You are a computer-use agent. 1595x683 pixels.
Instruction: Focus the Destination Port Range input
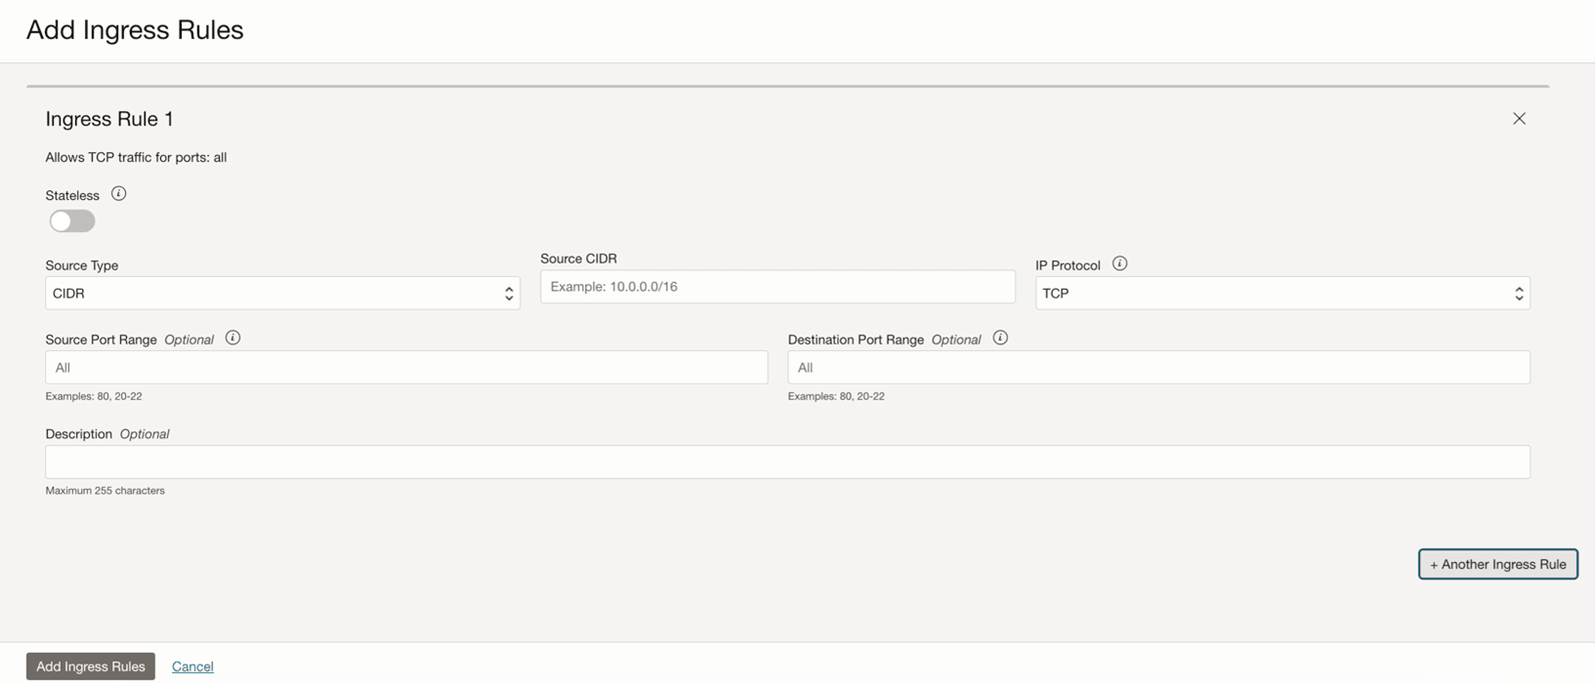pos(1158,368)
